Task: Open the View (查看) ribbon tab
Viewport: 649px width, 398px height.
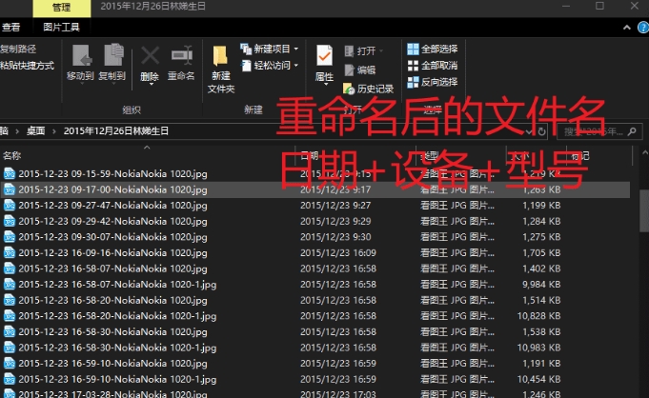Action: click(10, 27)
